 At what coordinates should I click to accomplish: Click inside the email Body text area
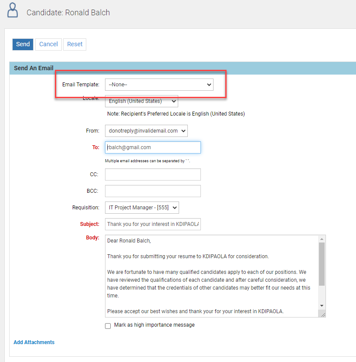tap(212, 276)
